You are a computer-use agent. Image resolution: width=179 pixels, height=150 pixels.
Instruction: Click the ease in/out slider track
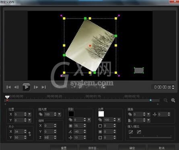(x=150, y=137)
